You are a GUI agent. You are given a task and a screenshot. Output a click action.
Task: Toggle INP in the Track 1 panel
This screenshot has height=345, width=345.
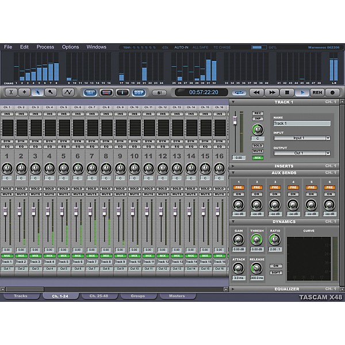point(258,118)
